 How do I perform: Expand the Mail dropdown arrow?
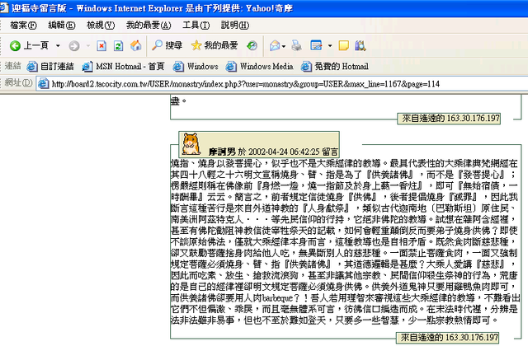point(284,46)
